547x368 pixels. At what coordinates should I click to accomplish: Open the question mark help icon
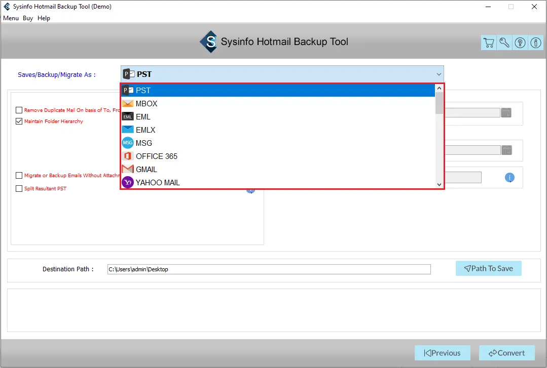coord(520,43)
